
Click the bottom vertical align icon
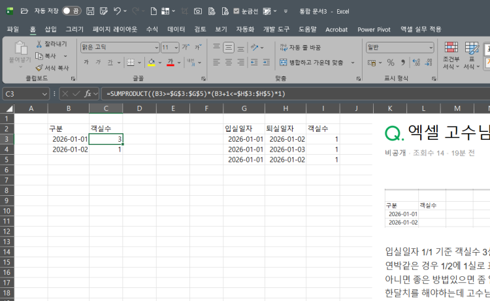240,48
